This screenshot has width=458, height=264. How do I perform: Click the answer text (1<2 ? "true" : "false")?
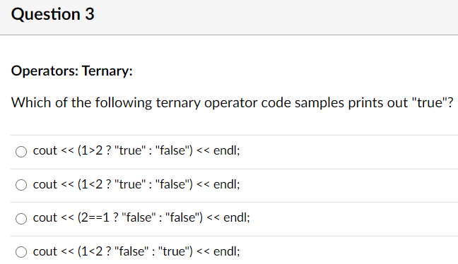click(x=136, y=184)
